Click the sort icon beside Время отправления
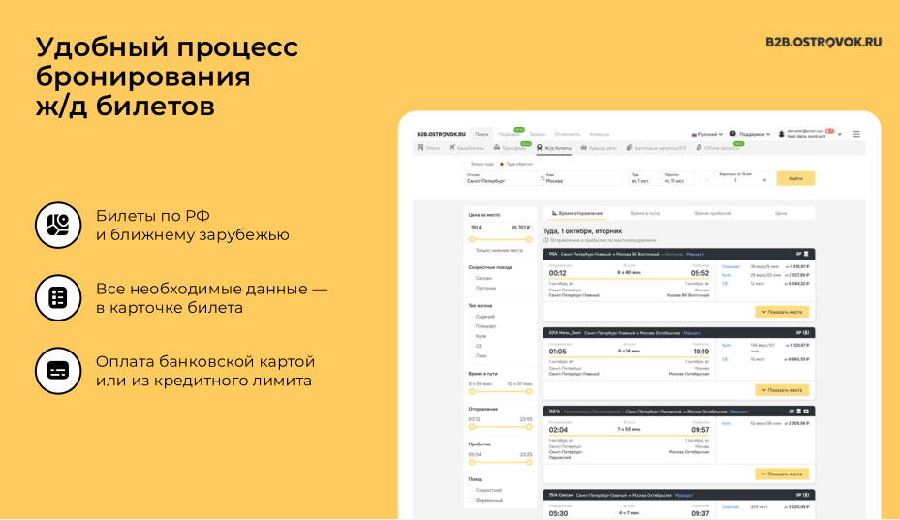 coord(554,213)
